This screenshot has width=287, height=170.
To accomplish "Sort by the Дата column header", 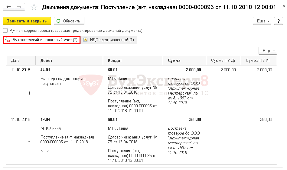I will (15, 61).
